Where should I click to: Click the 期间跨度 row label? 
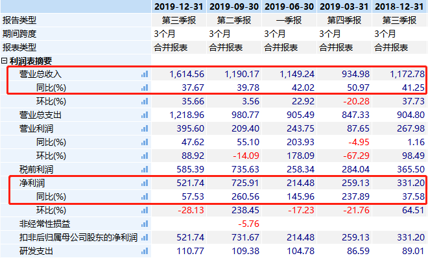tap(19, 34)
